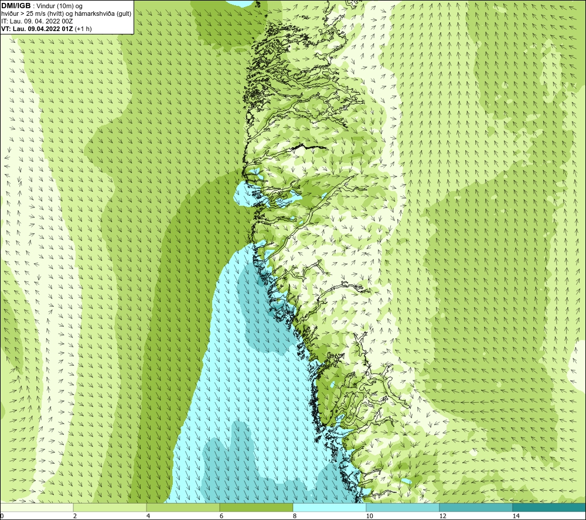586x520 pixels.
Task: Select the 12–14 m/s teal legend swatch
Action: tap(476, 508)
